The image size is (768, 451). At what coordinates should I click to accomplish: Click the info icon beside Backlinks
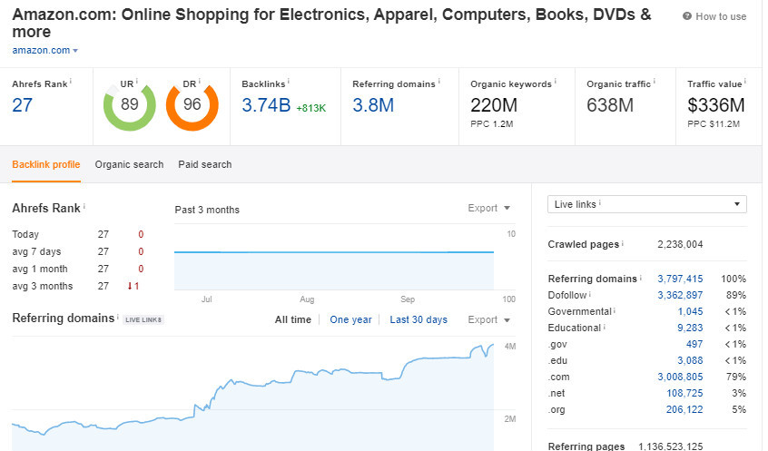tap(289, 81)
